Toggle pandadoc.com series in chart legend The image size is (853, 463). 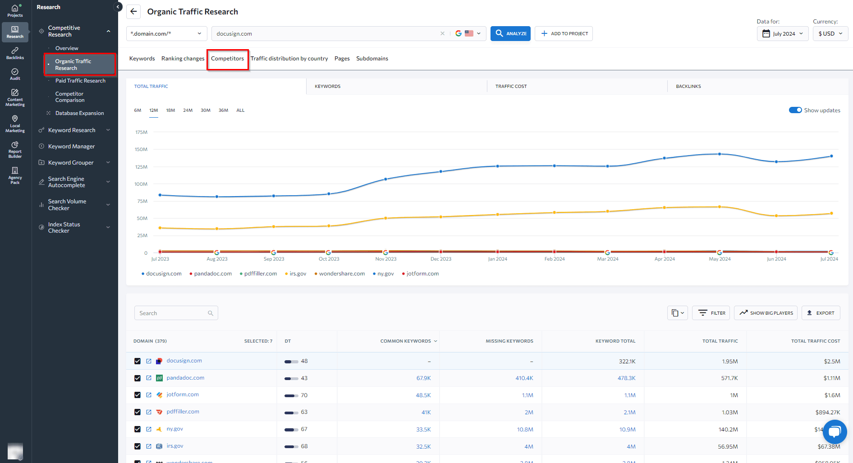[211, 274]
